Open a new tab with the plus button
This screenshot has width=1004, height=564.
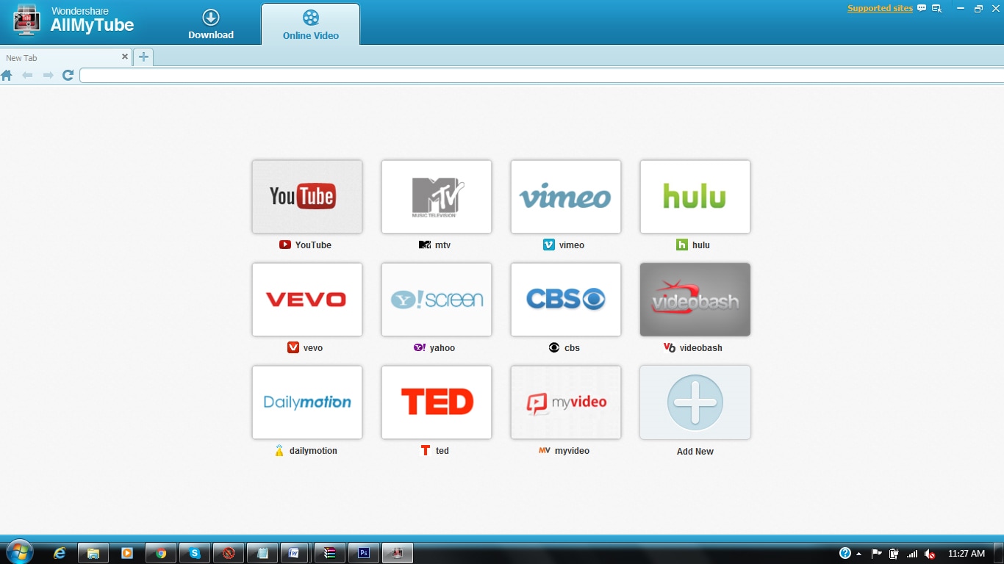point(143,57)
